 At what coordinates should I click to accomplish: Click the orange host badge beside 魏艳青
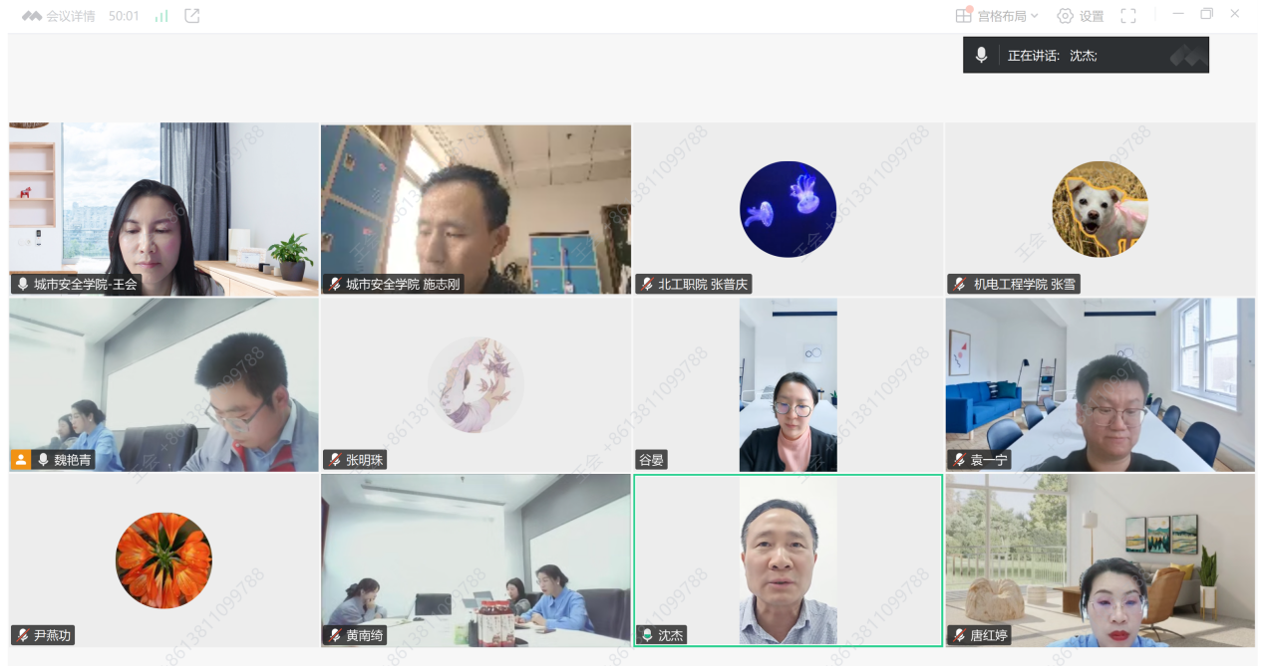21,460
